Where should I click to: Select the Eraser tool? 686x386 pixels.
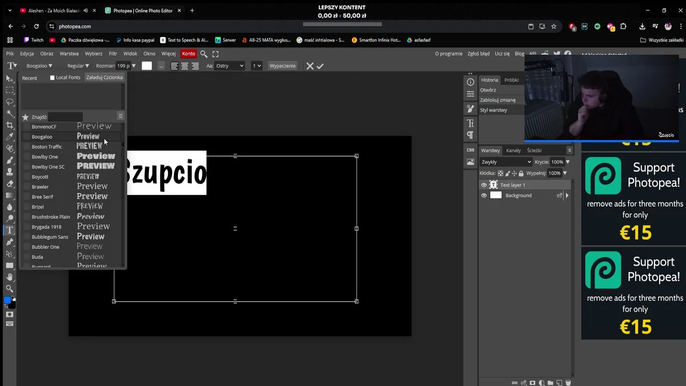pos(10,184)
